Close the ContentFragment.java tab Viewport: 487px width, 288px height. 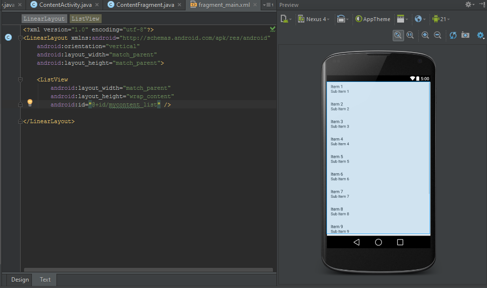click(179, 4)
